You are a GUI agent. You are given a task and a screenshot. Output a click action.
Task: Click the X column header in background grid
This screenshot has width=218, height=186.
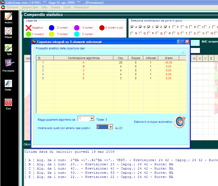tap(200, 59)
